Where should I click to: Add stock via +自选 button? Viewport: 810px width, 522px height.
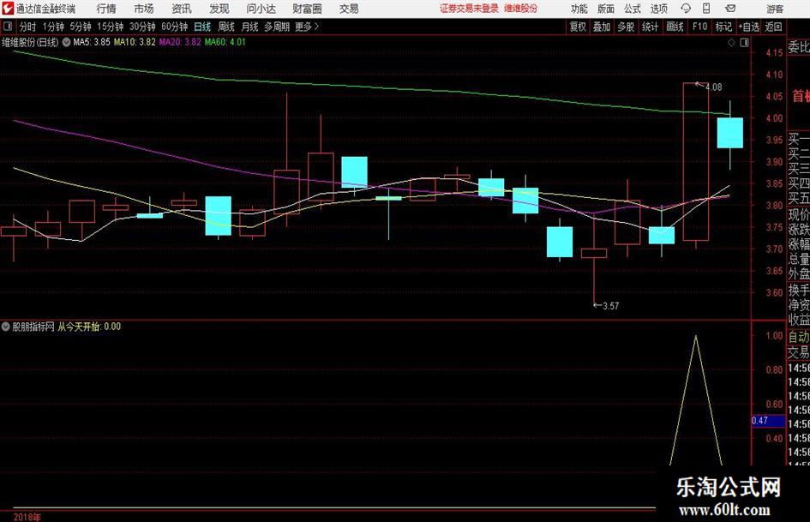(748, 27)
